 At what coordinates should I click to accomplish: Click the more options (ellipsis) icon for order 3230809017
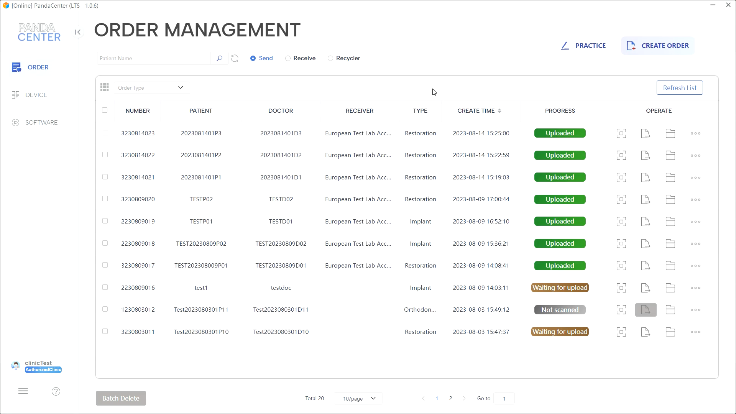coord(696,265)
